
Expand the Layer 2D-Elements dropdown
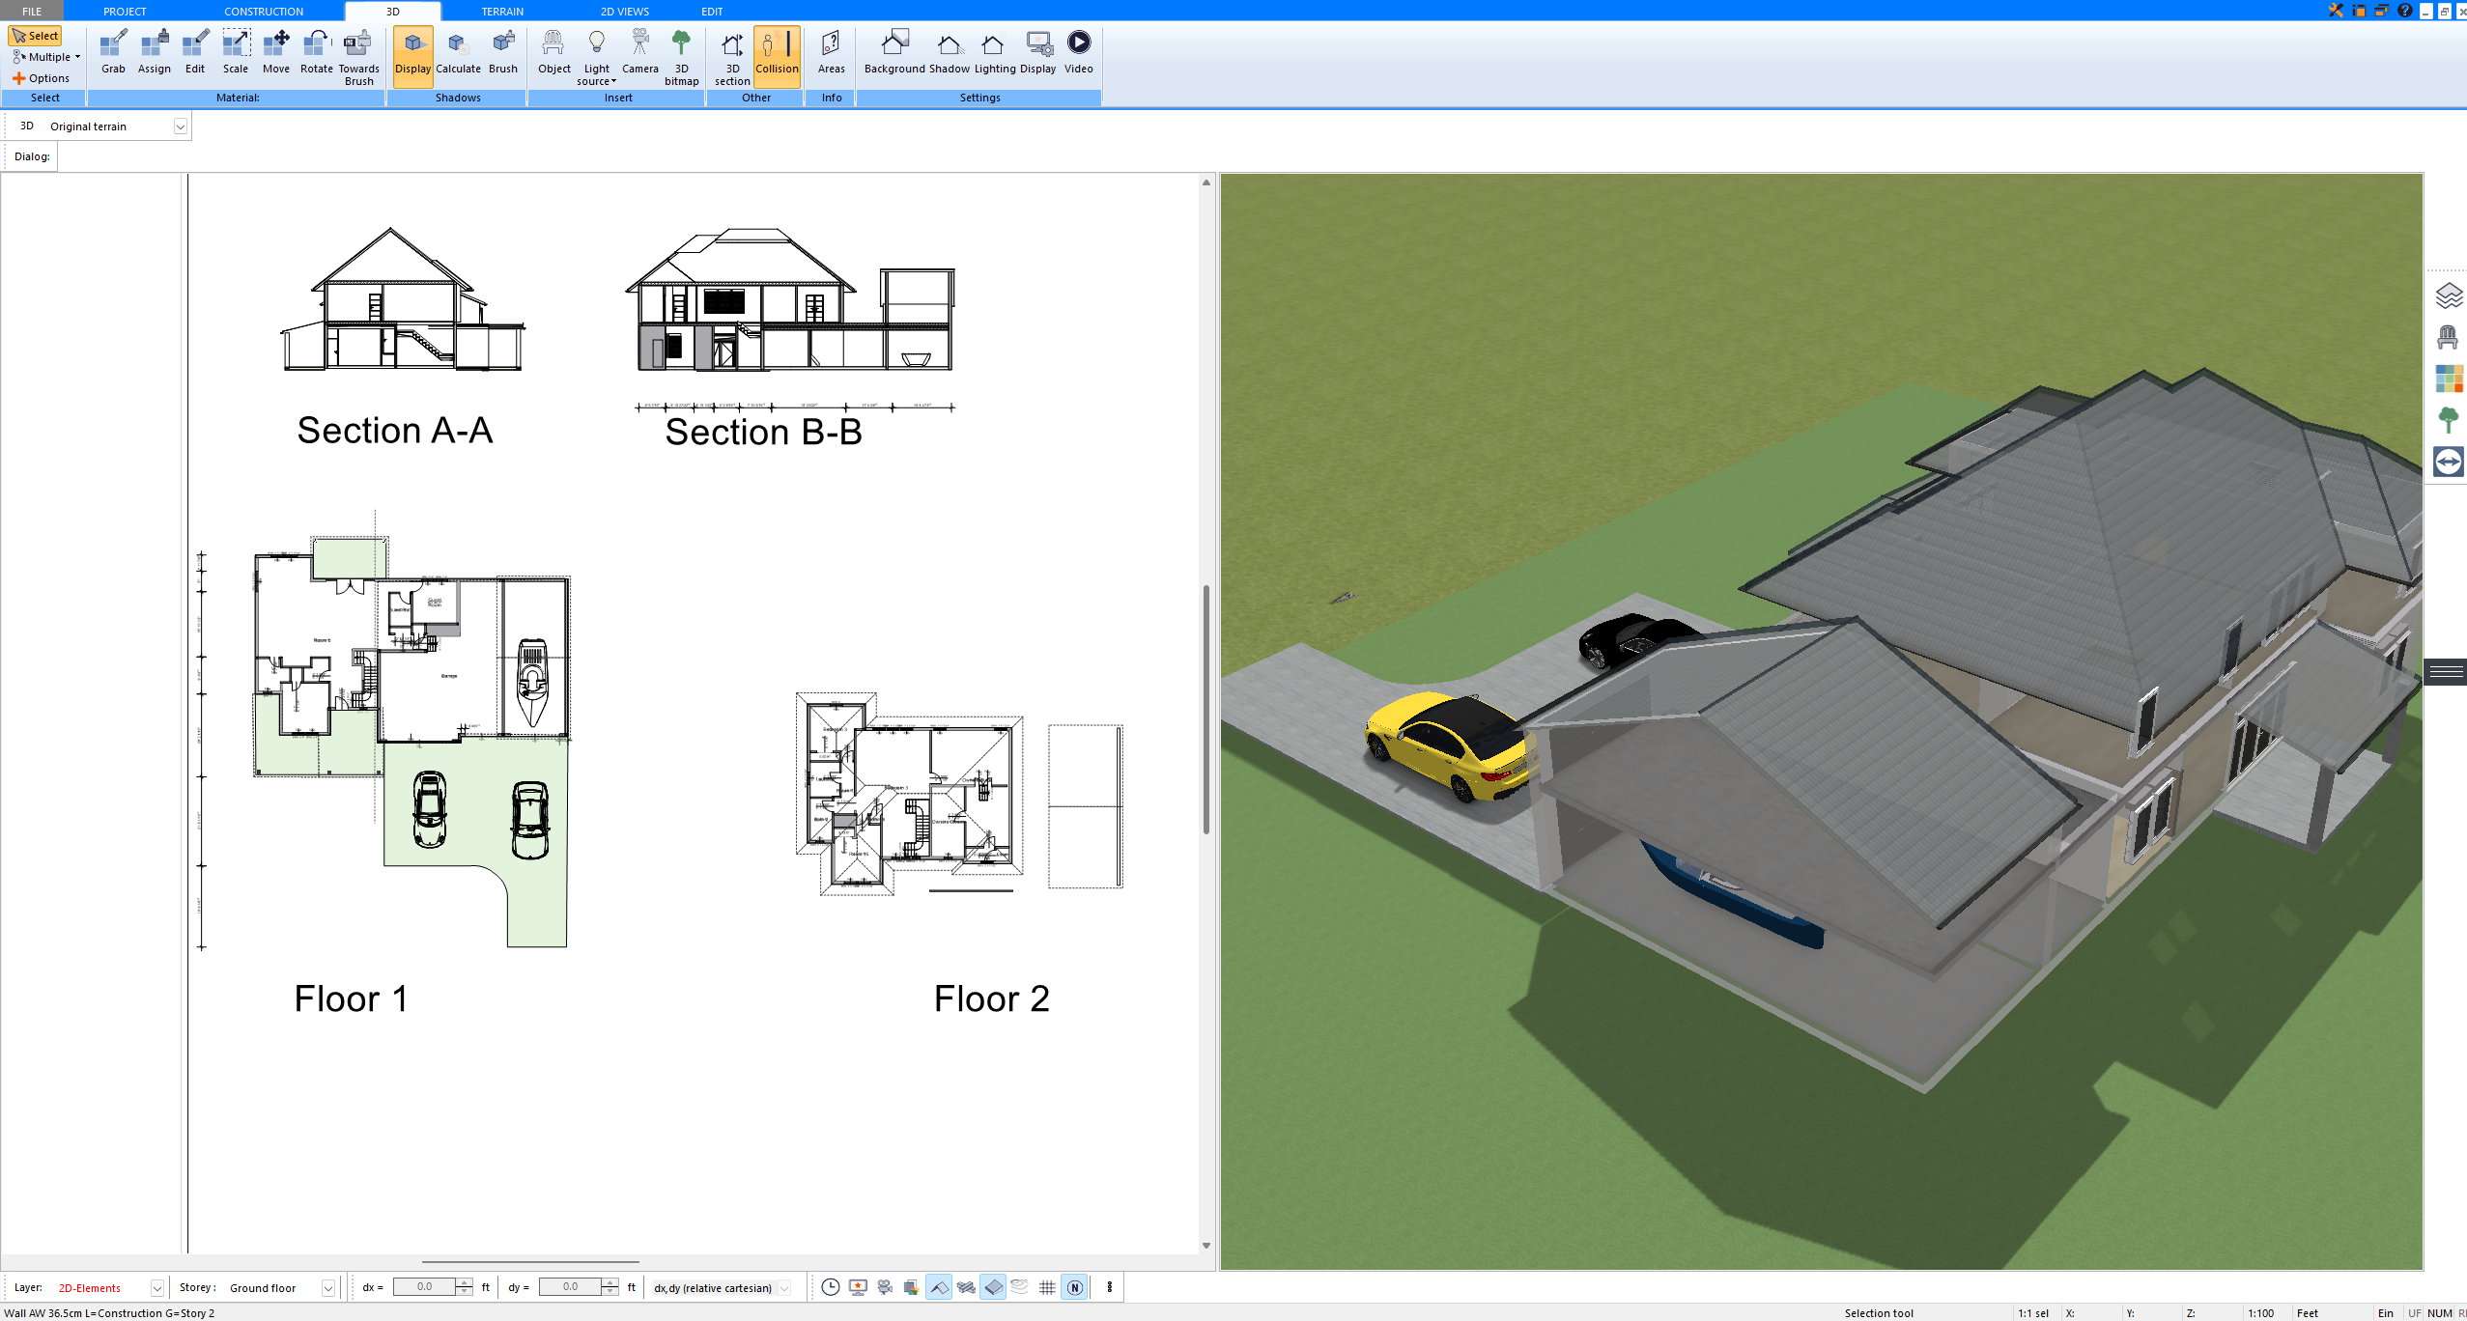click(x=156, y=1287)
